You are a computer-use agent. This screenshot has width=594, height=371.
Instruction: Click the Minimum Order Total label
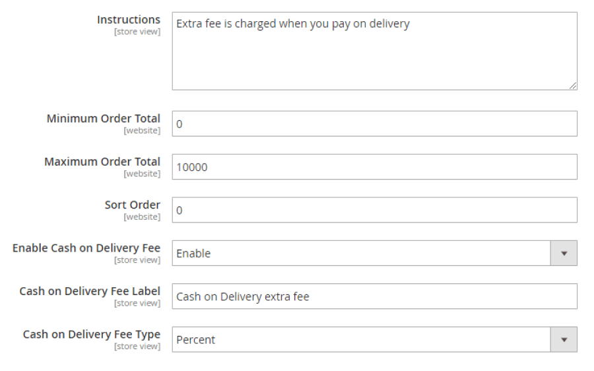coord(103,119)
